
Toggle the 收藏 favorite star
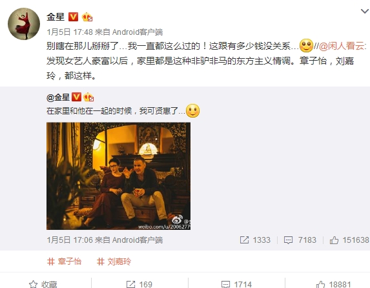click(43, 284)
